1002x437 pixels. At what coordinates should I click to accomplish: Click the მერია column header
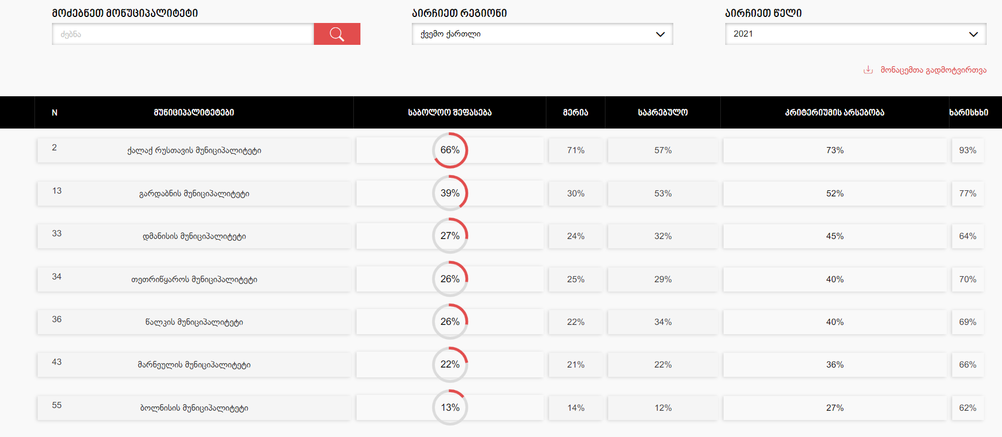(575, 113)
